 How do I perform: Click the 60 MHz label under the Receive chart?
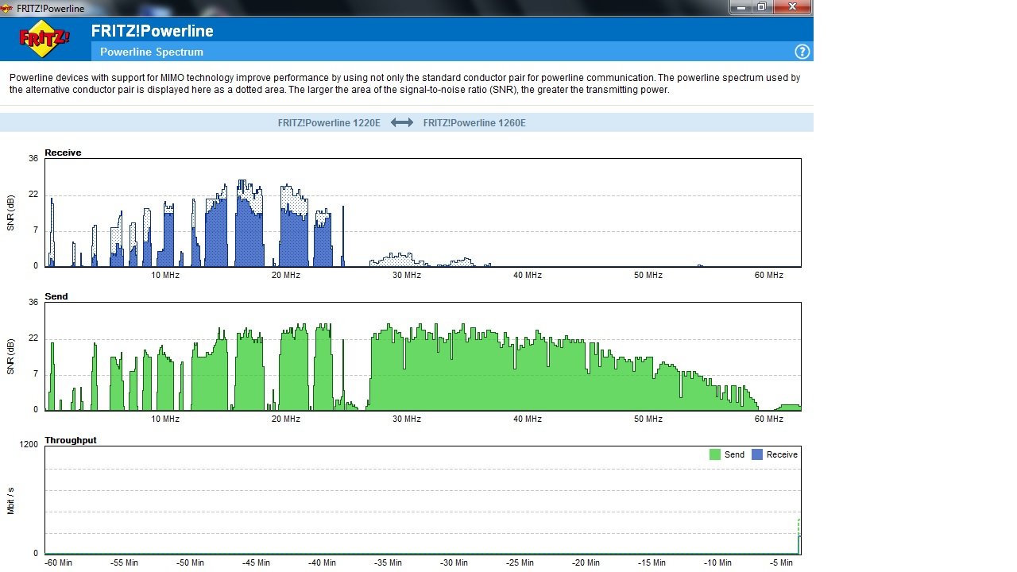coord(769,275)
